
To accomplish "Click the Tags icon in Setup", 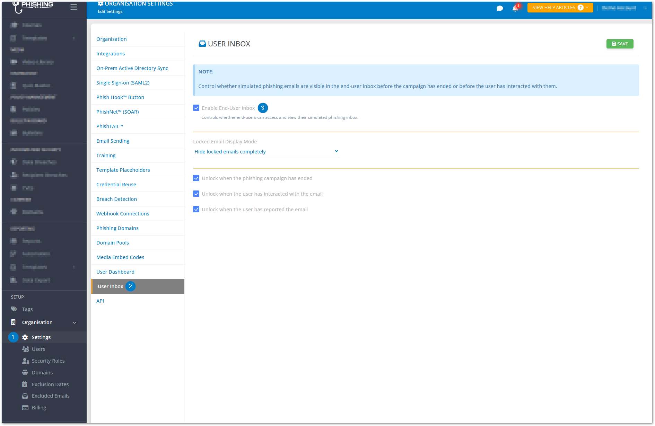I will [14, 309].
